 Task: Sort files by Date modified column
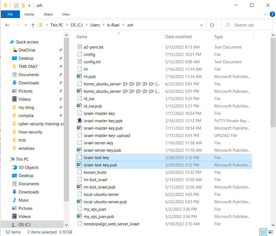click(x=178, y=37)
